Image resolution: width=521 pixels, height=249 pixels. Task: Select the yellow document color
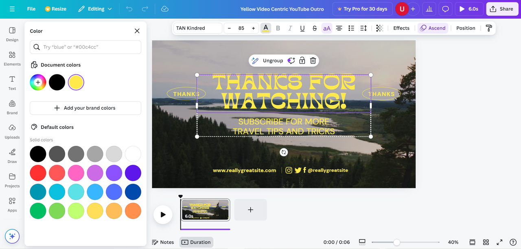click(76, 82)
